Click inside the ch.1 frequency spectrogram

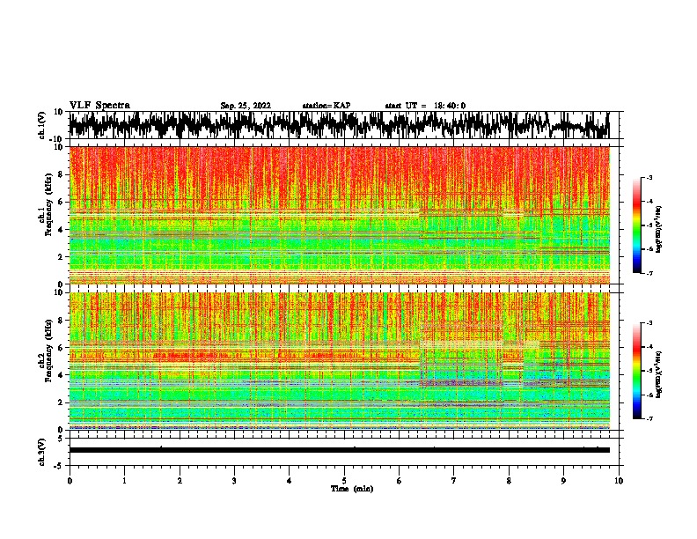(x=340, y=215)
